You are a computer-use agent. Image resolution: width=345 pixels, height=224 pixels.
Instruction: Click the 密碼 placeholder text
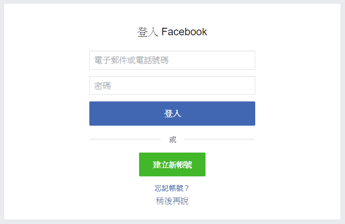103,86
